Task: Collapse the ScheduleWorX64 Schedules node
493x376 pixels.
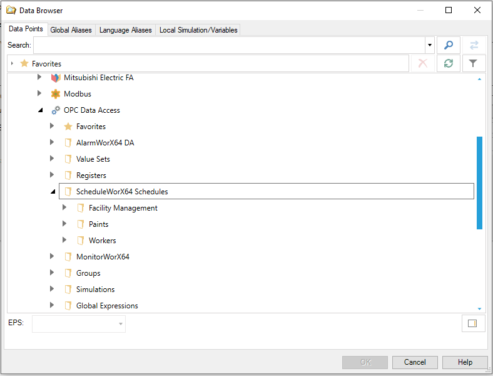Action: [53, 192]
